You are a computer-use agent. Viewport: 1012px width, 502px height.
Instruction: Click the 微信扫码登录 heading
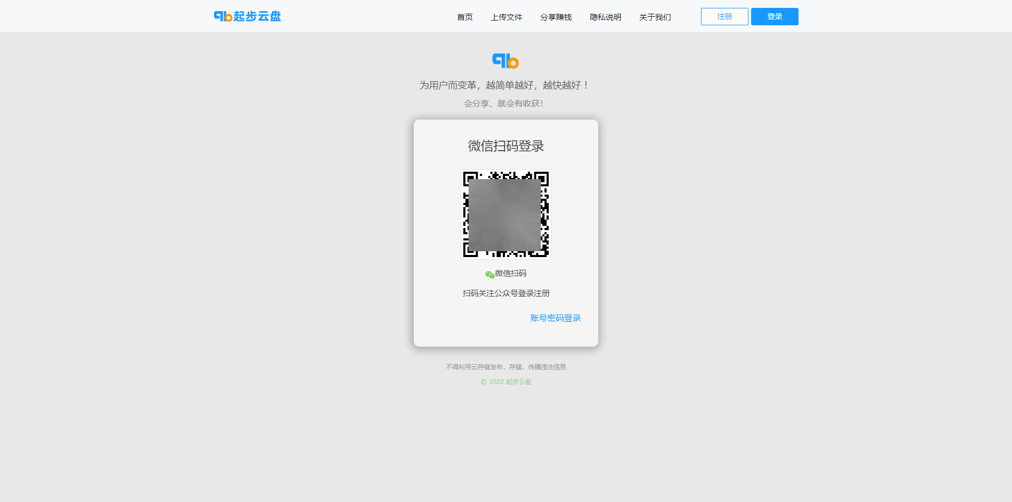pyautogui.click(x=506, y=146)
